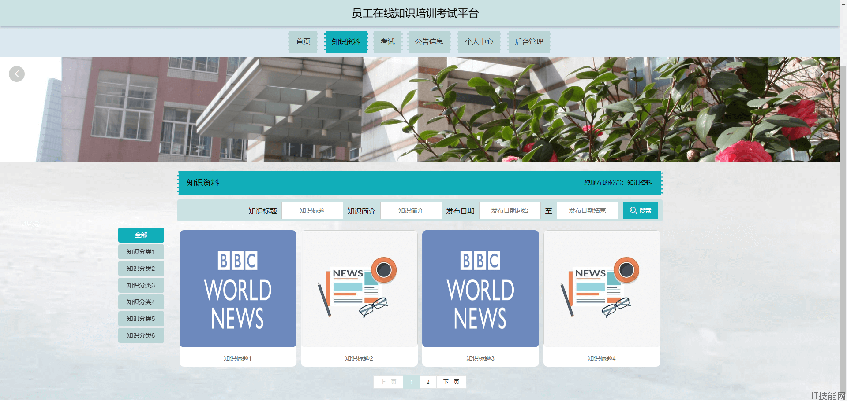Focus the 知识标题 search input
The width and height of the screenshot is (847, 401).
click(312, 210)
